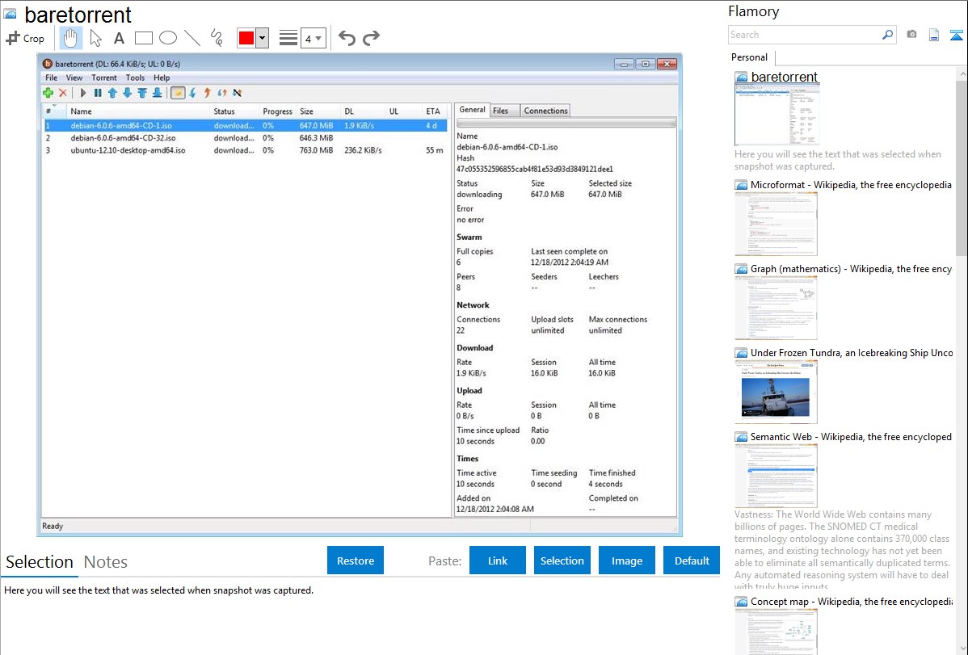
Task: Open the File menu in baretorrent
Action: 51,78
